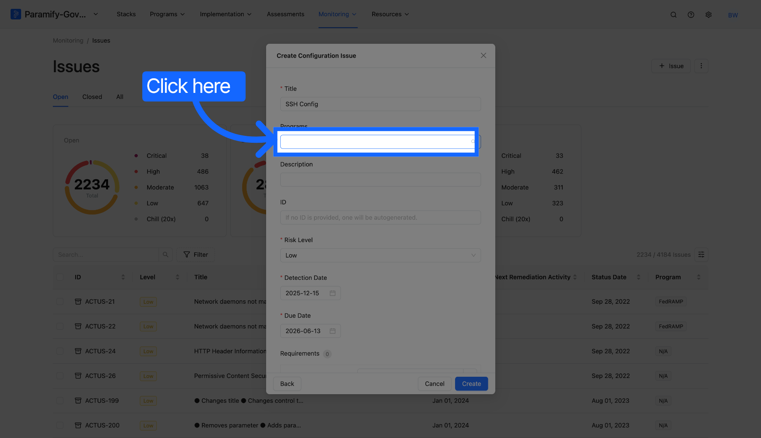Sort by Level column arrows
The width and height of the screenshot is (761, 438).
178,277
